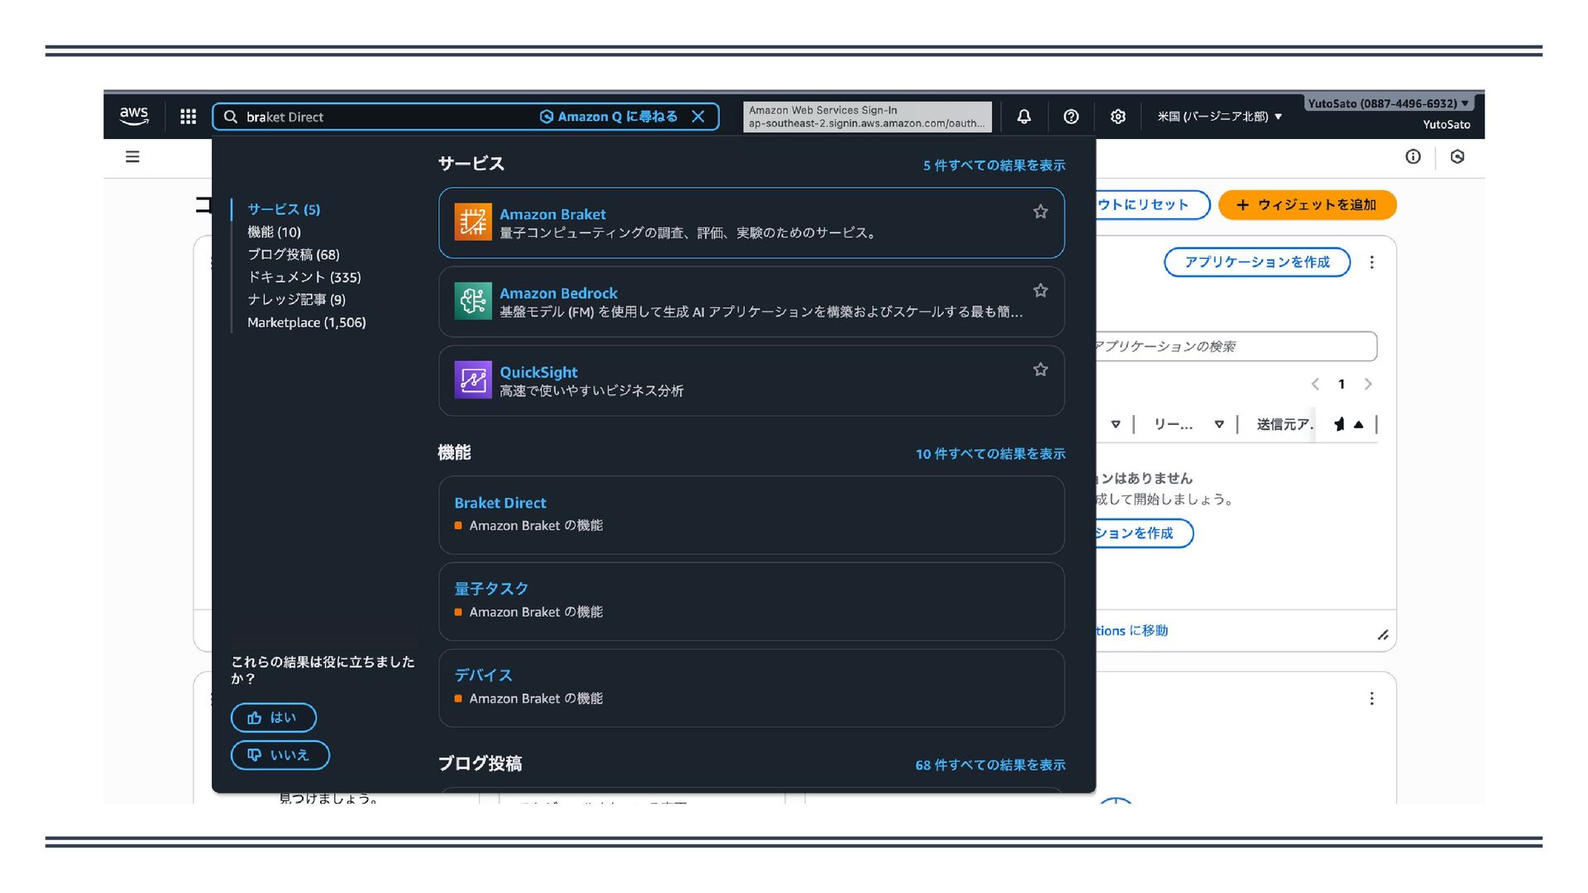Viewport: 1588px width, 893px height.
Task: Open the AWS services grid menu
Action: [x=188, y=117]
